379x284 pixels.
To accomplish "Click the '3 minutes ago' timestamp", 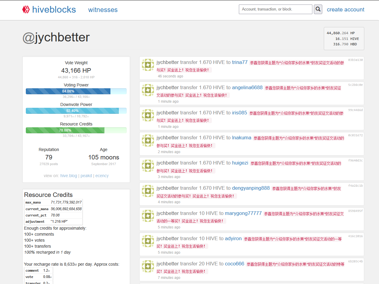I will 169,177.
